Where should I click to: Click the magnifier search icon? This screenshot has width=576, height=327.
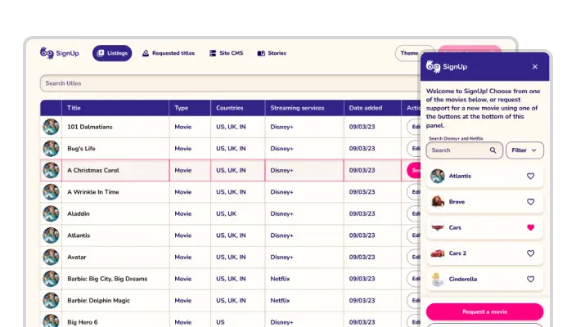pos(493,150)
